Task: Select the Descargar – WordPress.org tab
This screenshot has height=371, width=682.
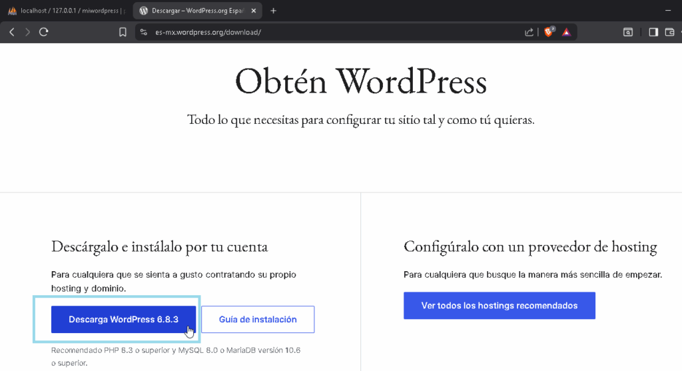Action: (x=197, y=11)
